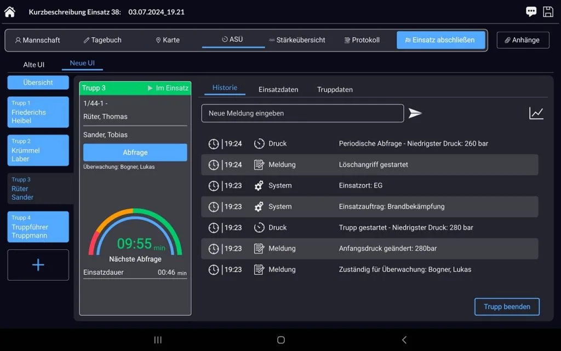
Task: Click the System gear icon for Einsatzort: EG
Action: pos(259,185)
